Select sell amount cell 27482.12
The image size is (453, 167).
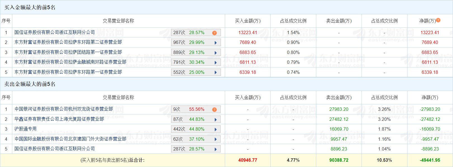(x=339, y=119)
